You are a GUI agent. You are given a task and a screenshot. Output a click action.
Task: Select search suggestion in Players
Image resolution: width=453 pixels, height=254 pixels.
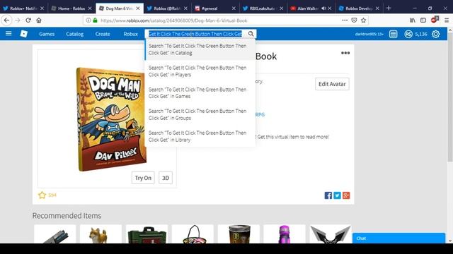(200, 71)
